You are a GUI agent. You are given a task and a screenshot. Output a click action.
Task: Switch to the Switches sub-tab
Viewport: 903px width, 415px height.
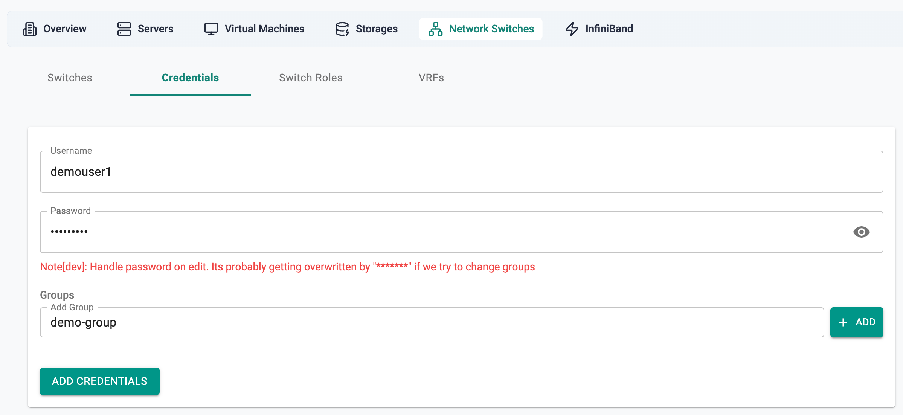click(70, 78)
